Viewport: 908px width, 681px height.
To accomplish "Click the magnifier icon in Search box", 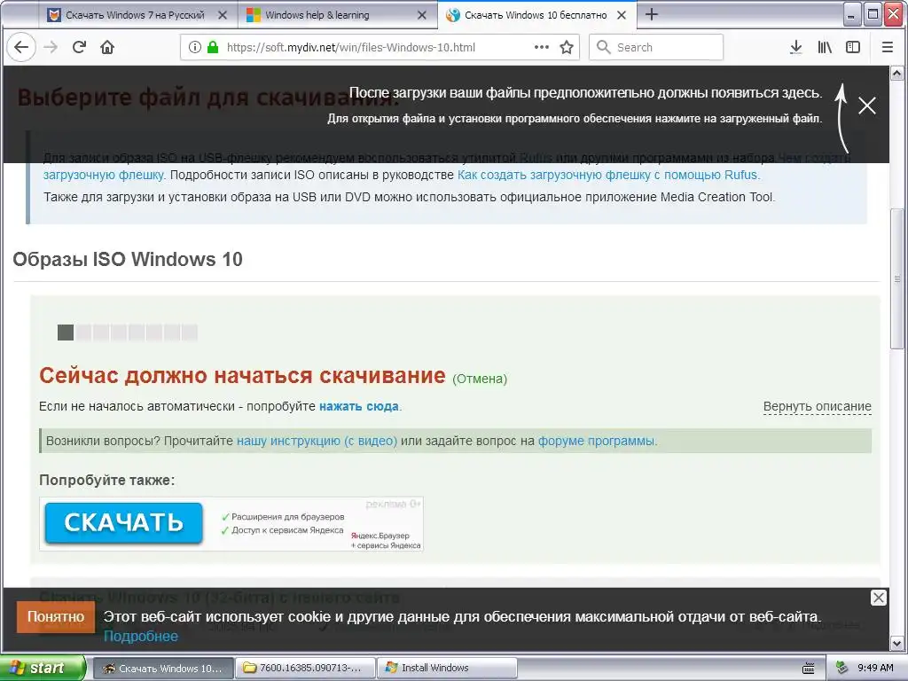I will (x=603, y=48).
